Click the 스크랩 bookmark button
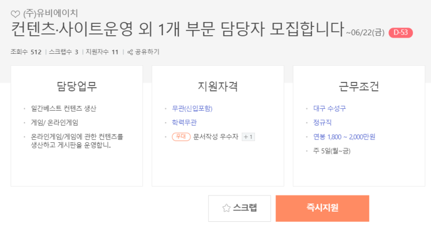This screenshot has width=431, height=238. click(x=239, y=208)
